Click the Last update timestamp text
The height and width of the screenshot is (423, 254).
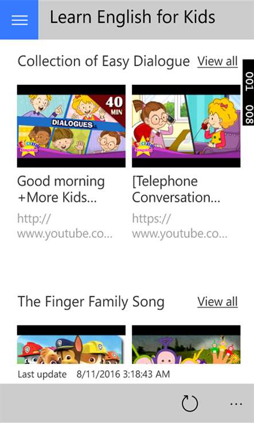(93, 374)
